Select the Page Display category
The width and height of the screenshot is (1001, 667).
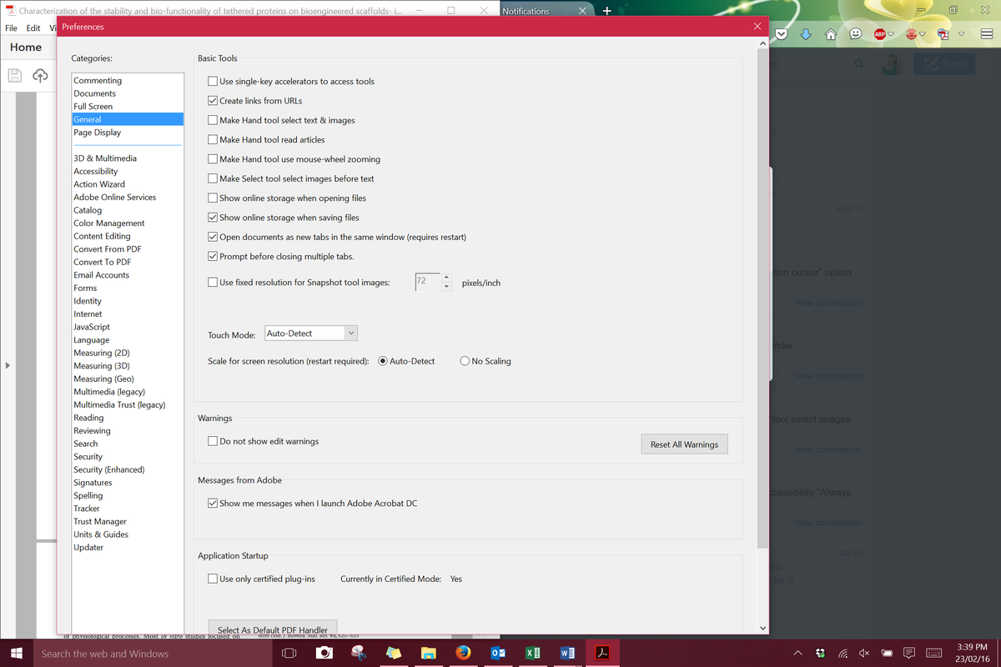[x=97, y=133]
